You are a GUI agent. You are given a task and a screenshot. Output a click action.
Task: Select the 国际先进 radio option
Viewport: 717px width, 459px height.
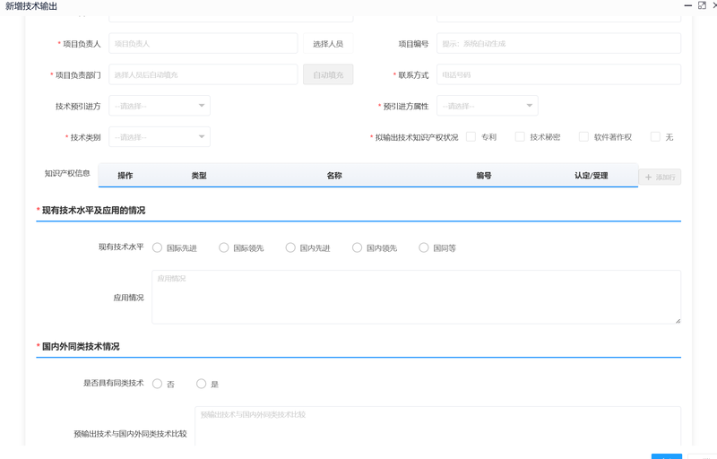point(158,247)
